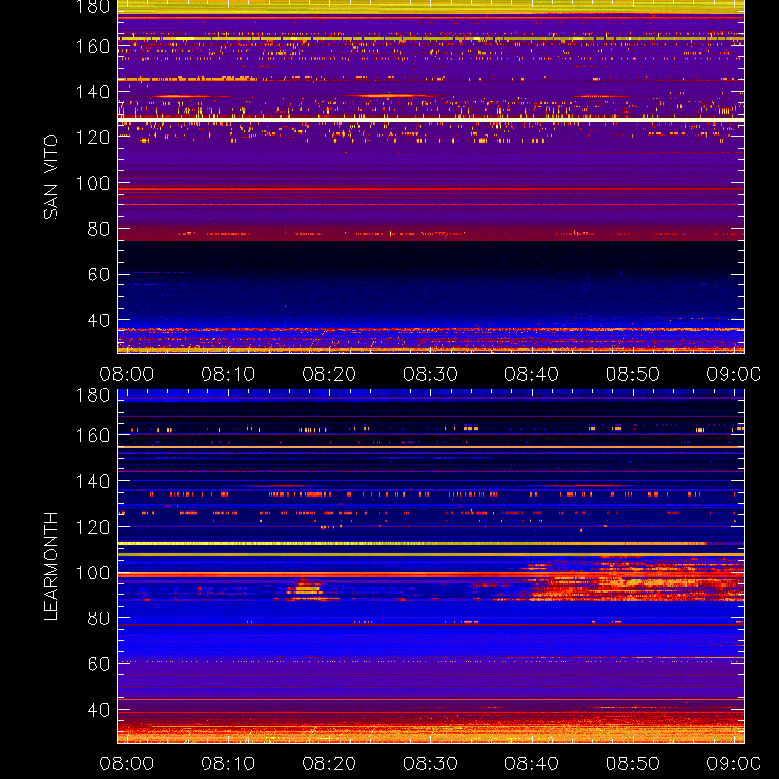
Task: Click the bright white band in SAN VITO spectrogram
Action: click(430, 120)
